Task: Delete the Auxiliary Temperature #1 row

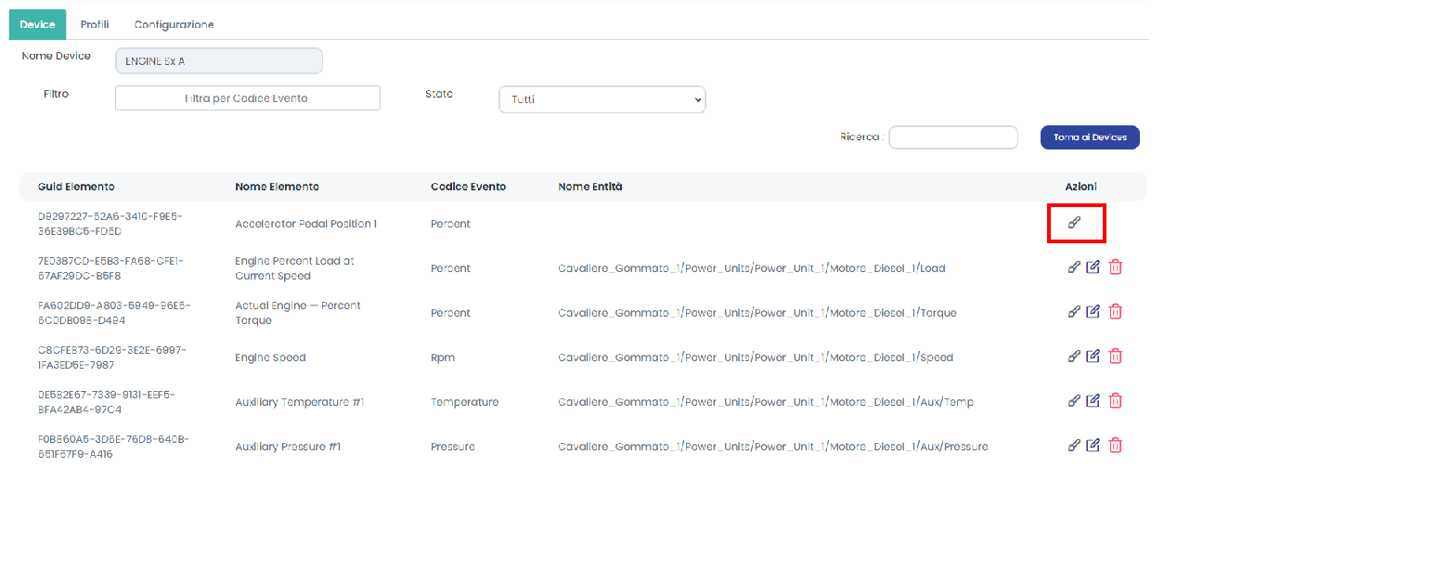Action: [1116, 401]
